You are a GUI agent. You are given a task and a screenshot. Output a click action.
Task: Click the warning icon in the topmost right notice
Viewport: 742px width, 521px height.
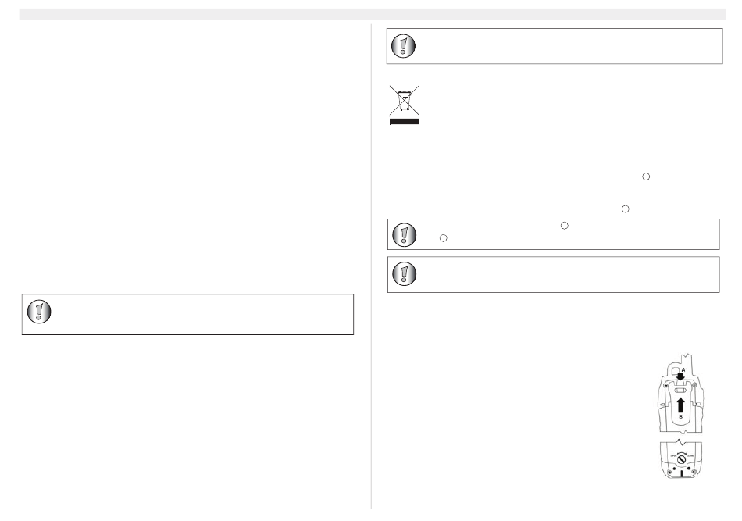[404, 46]
